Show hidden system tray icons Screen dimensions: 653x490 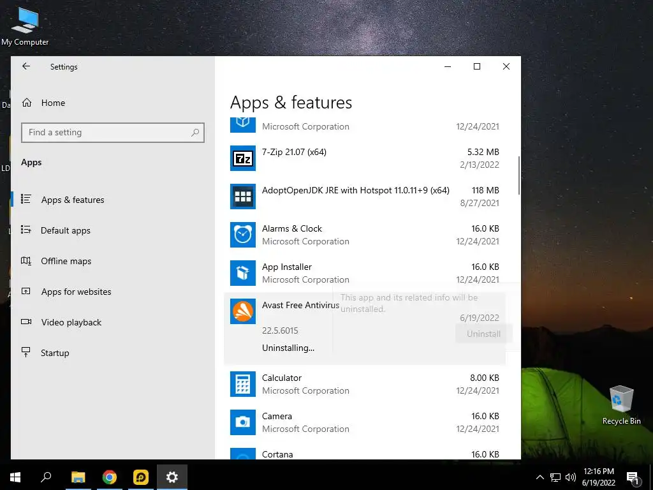(539, 477)
